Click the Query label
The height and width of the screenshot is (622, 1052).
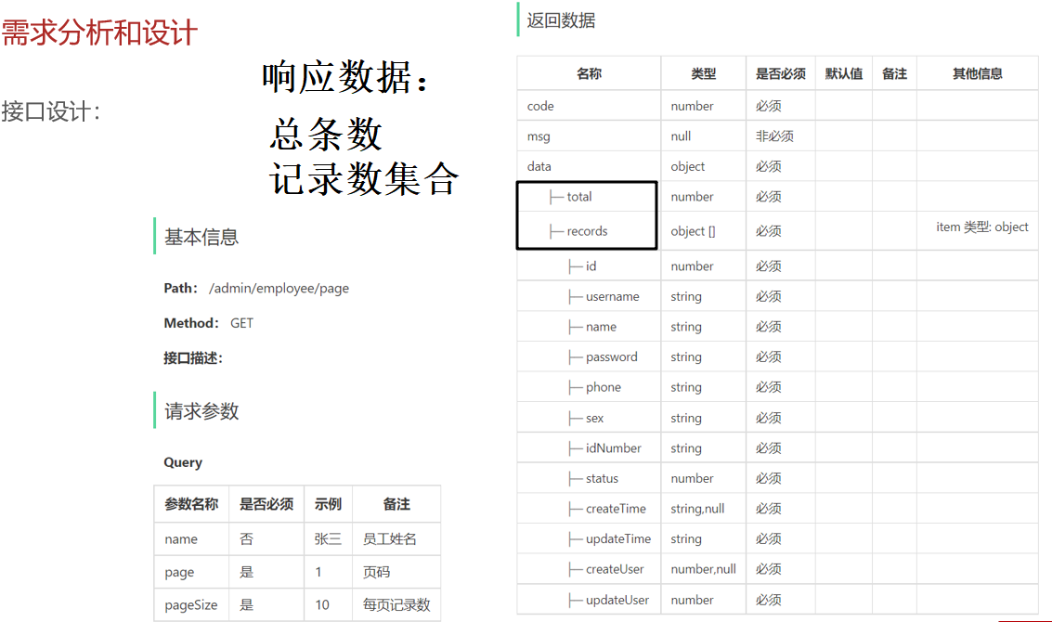click(x=183, y=462)
